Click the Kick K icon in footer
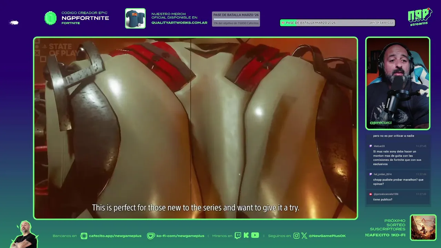441x248 pixels. pyautogui.click(x=246, y=236)
